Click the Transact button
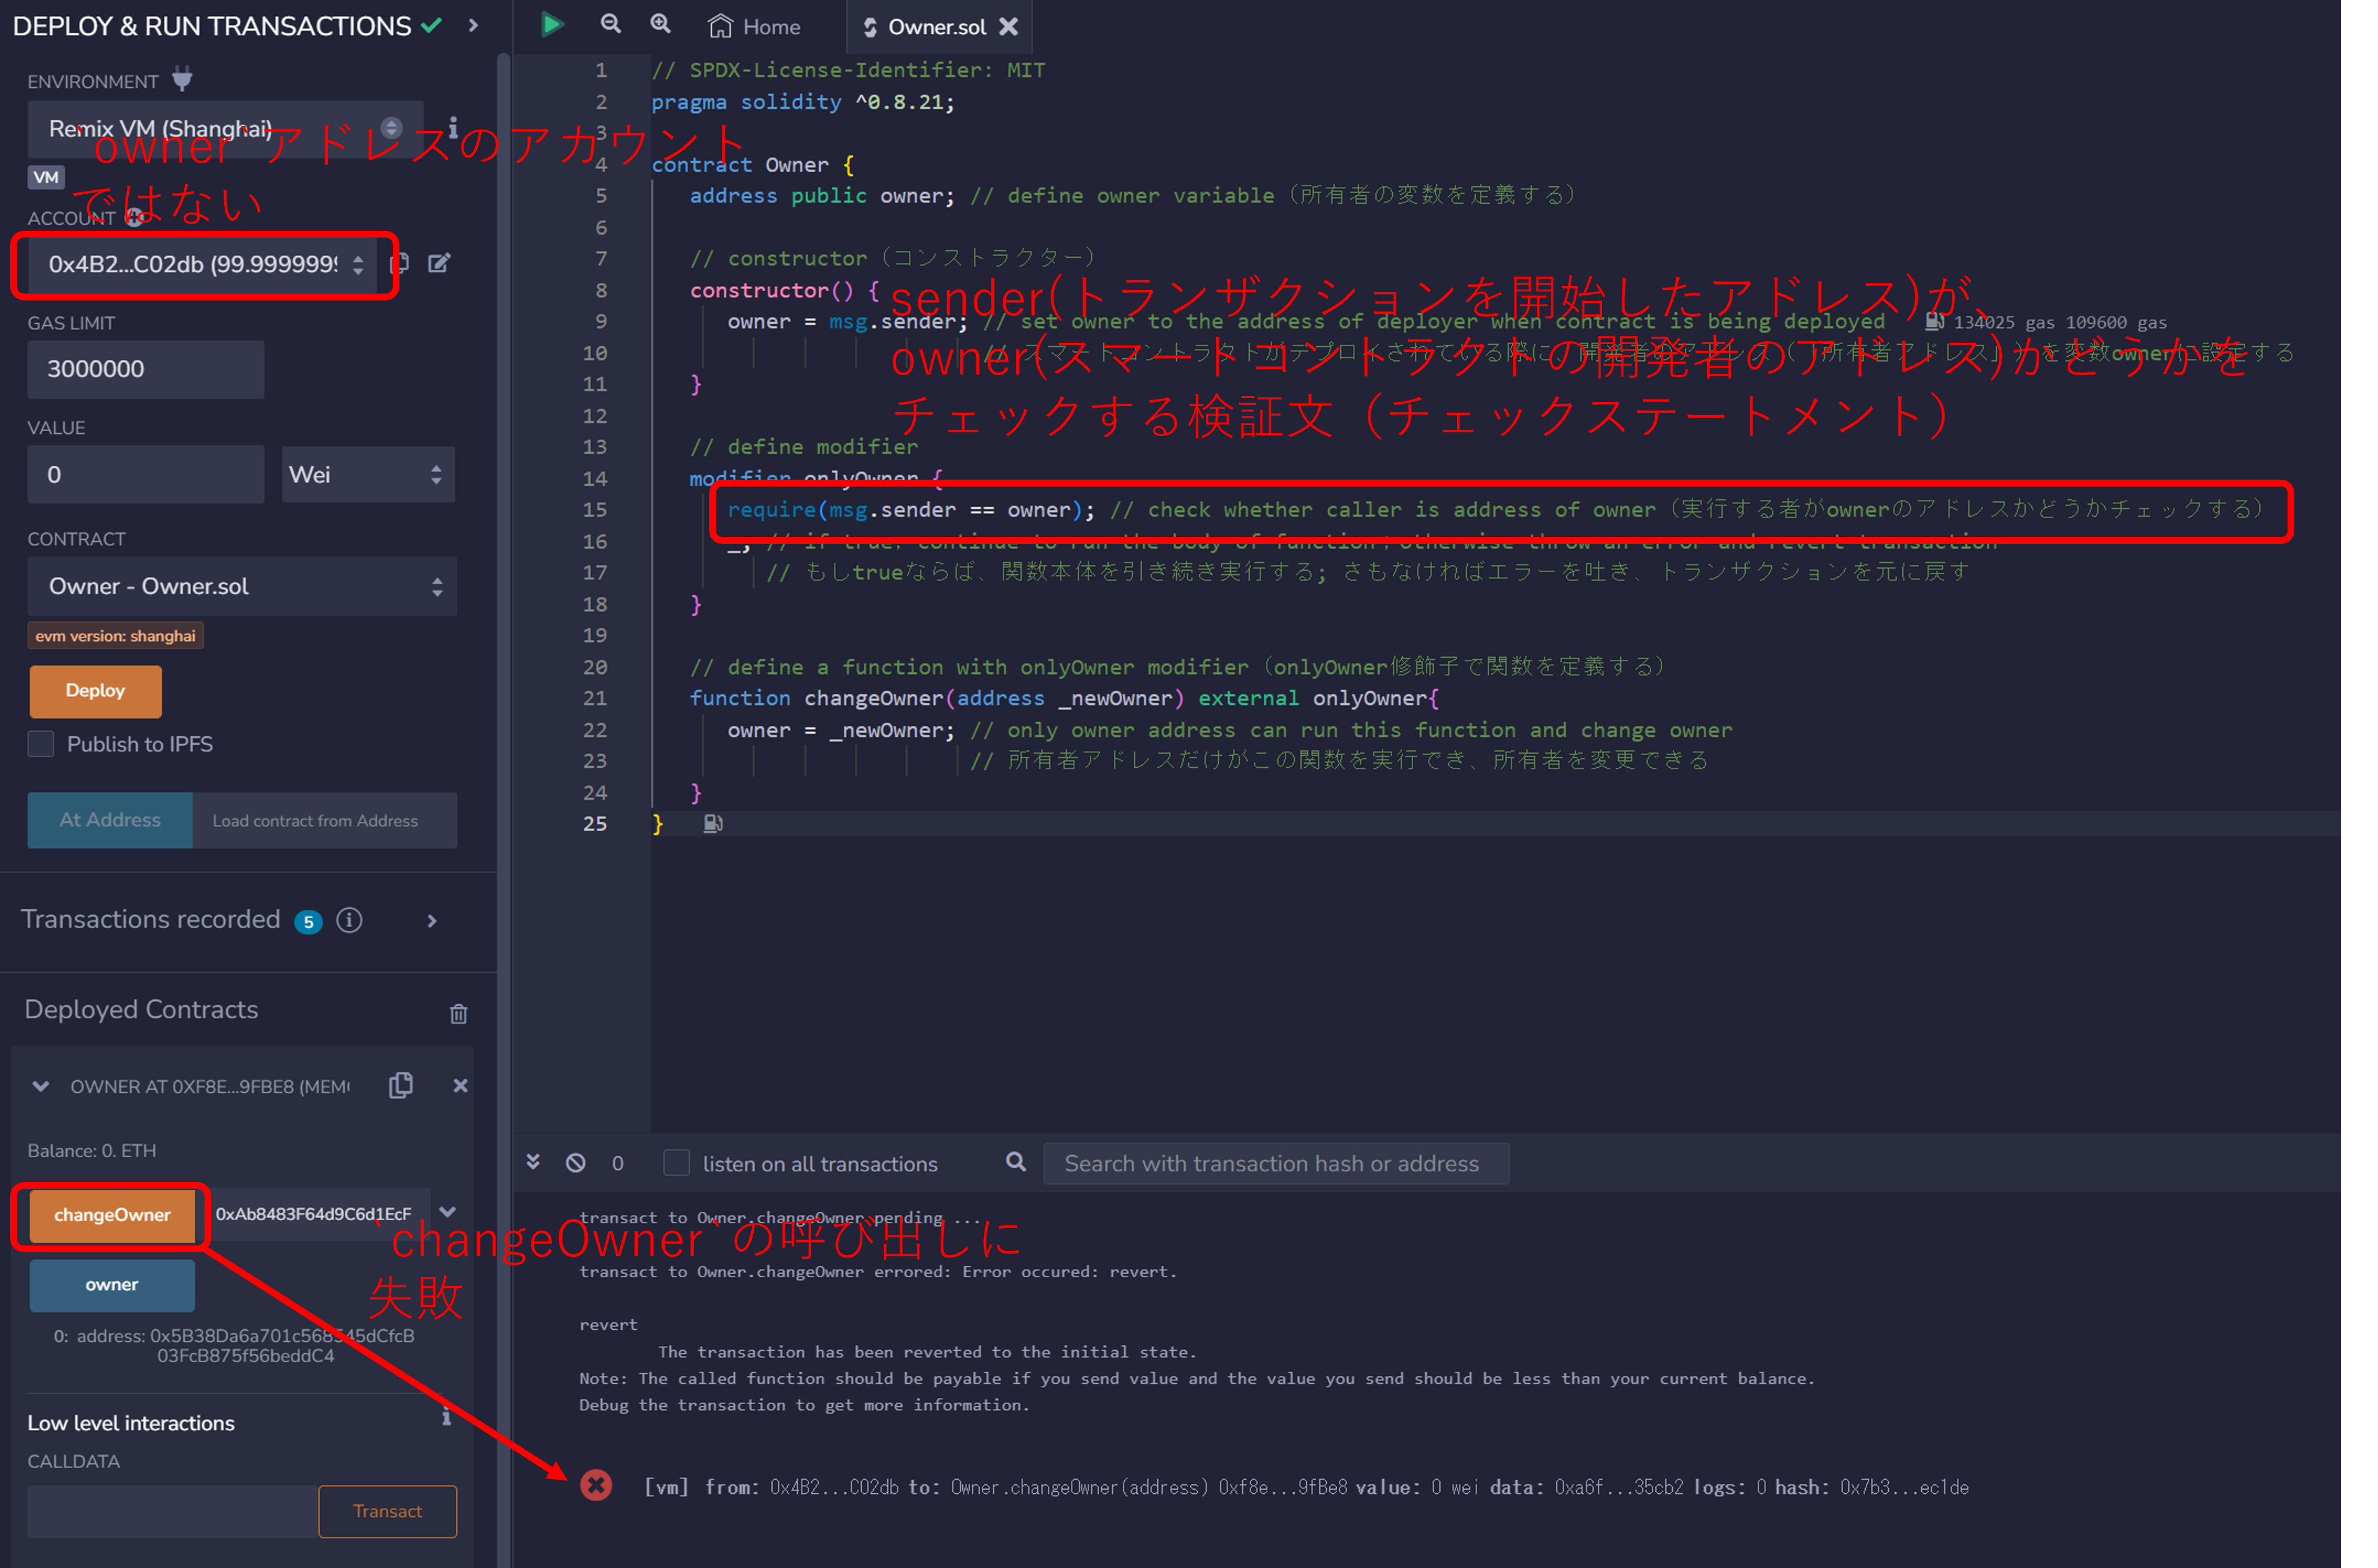Screen dimensions: 2378x1568 pyautogui.click(x=388, y=1512)
